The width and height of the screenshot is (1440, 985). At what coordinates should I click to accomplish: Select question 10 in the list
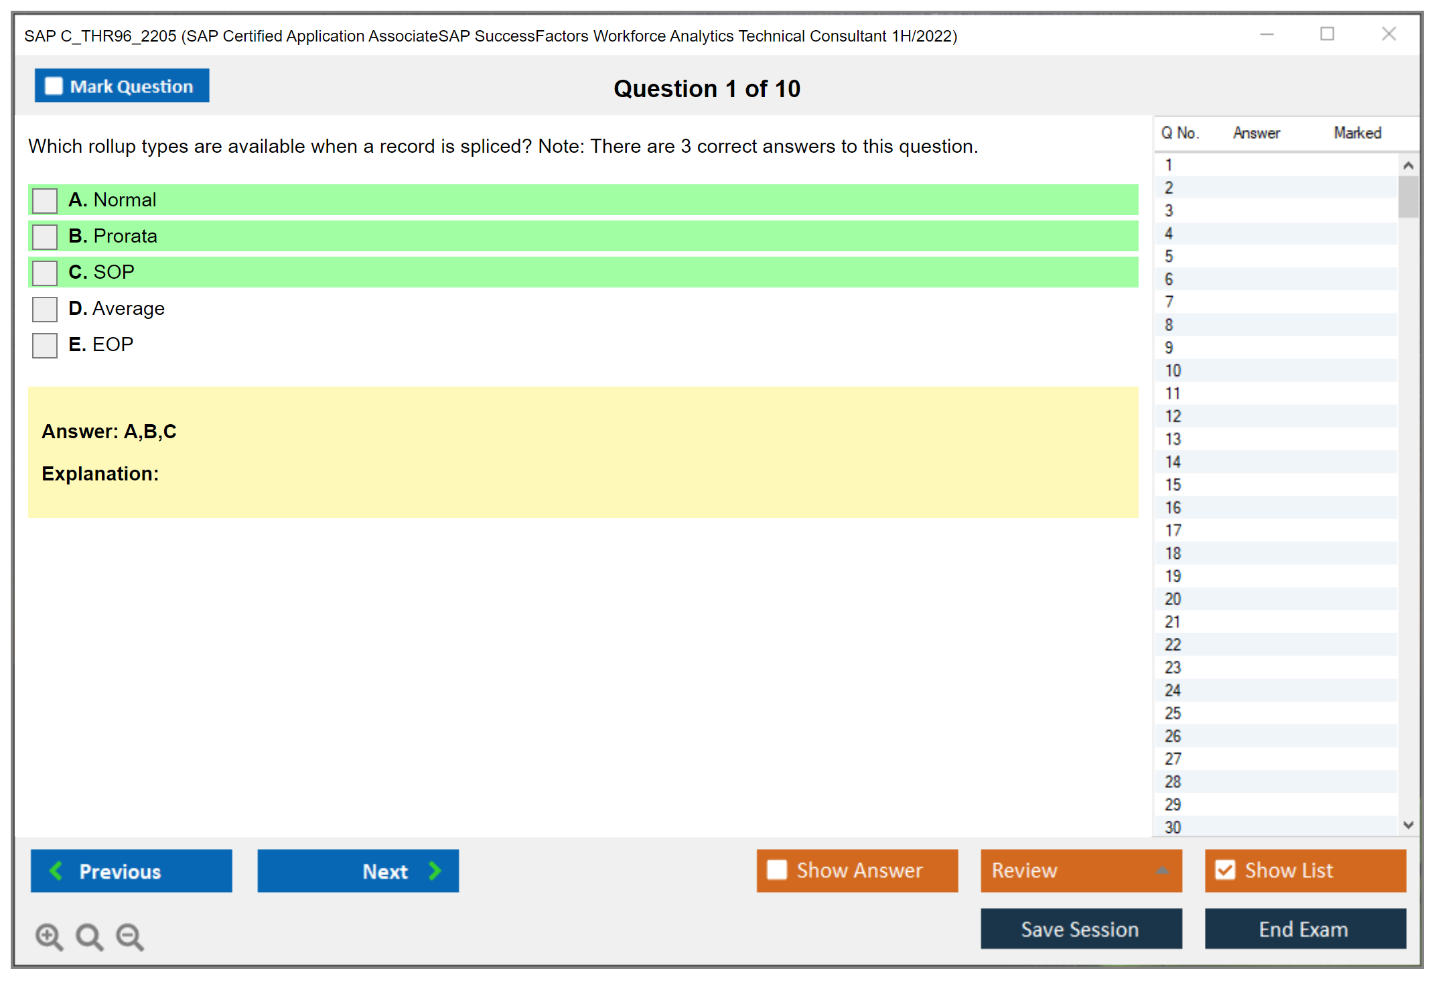click(1173, 371)
